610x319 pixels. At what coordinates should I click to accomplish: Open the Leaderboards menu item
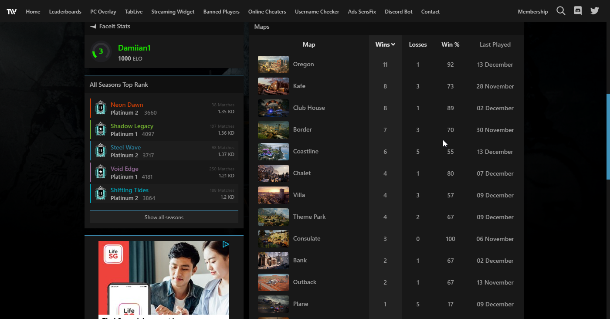tap(65, 12)
